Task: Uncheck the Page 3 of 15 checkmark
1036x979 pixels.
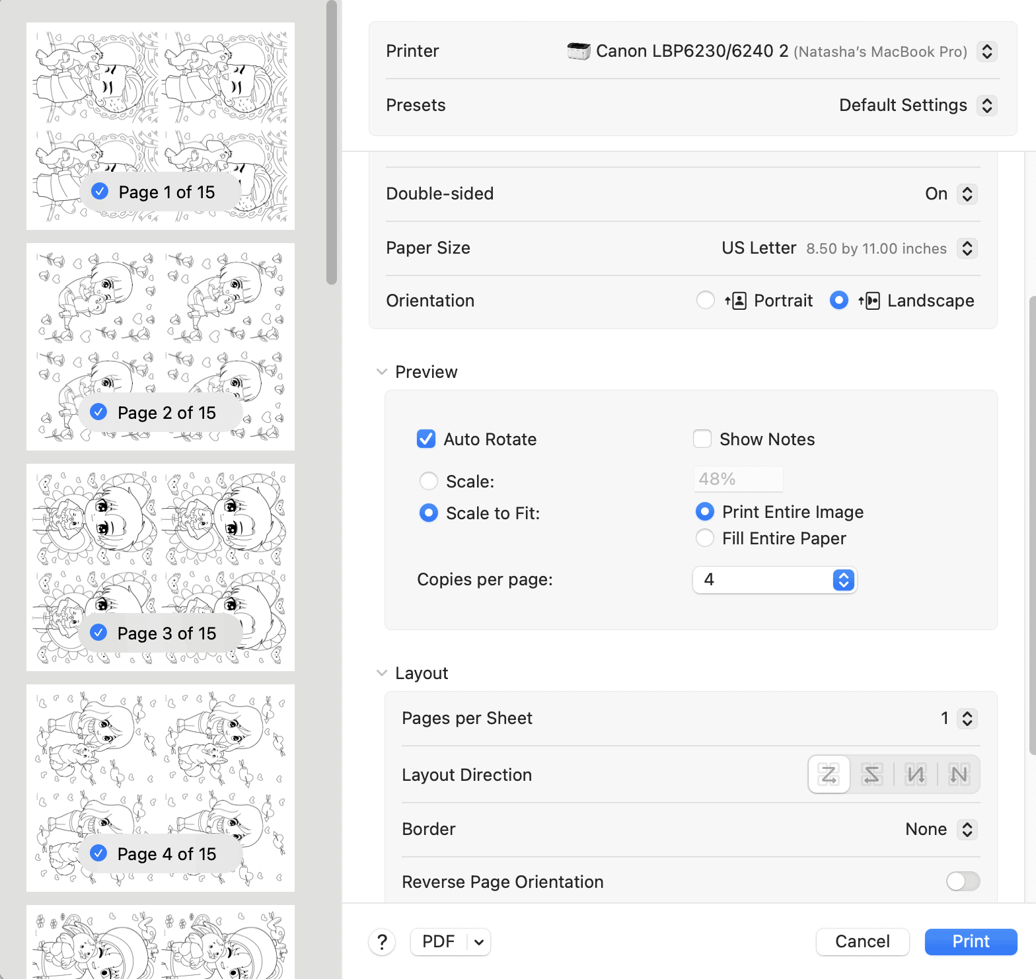Action: [x=98, y=633]
